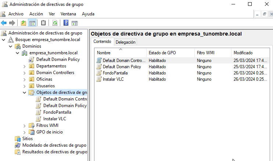Click the clipboard Properties toolbar icon
This screenshot has height=161, width=273.
[43, 23]
